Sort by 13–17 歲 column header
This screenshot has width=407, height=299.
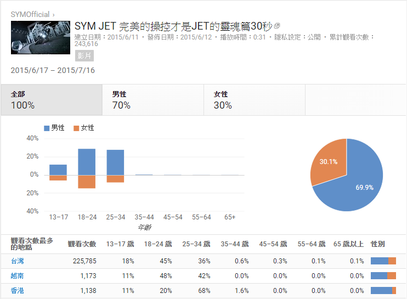tap(120, 244)
